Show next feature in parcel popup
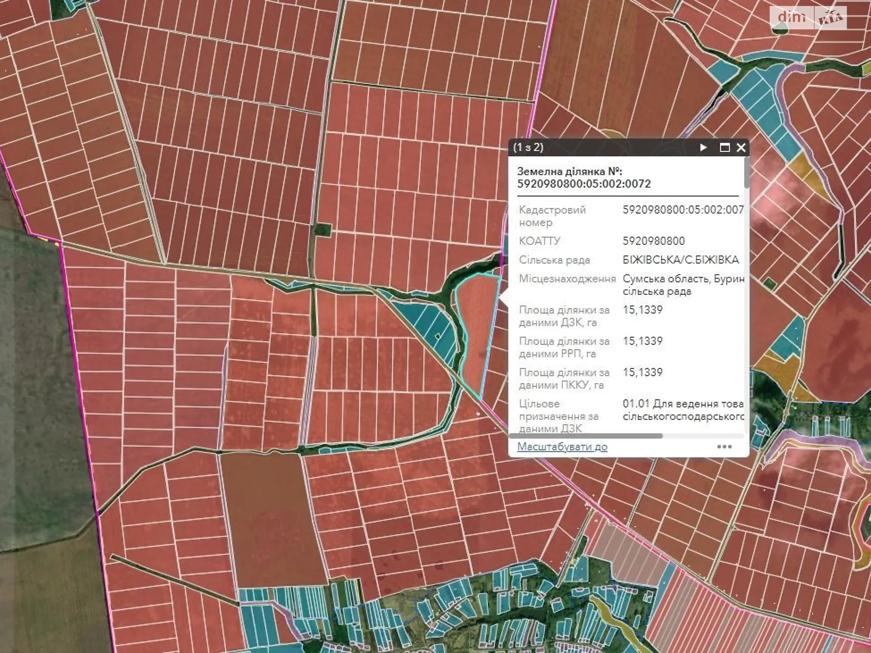 [703, 147]
